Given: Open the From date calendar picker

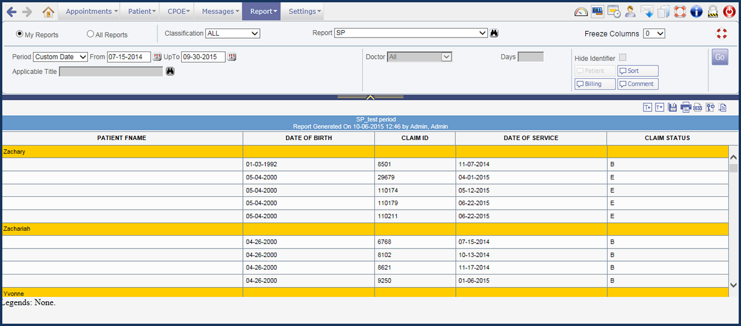Looking at the screenshot, I should (x=158, y=57).
